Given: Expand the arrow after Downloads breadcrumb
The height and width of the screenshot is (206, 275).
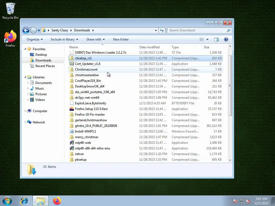Looking at the screenshot, I should (x=93, y=30).
